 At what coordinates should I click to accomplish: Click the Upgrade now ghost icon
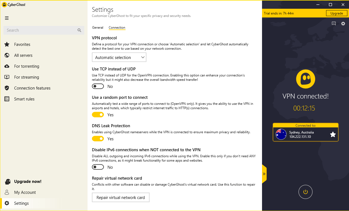[x=8, y=182]
